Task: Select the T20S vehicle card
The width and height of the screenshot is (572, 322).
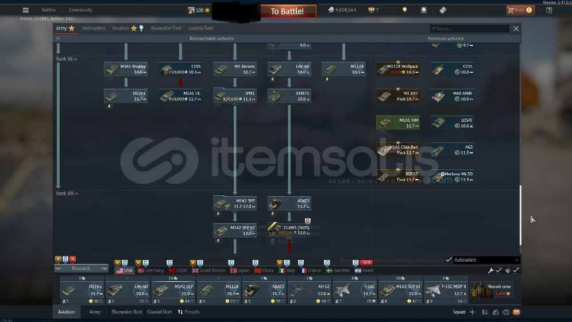Action: point(180,69)
